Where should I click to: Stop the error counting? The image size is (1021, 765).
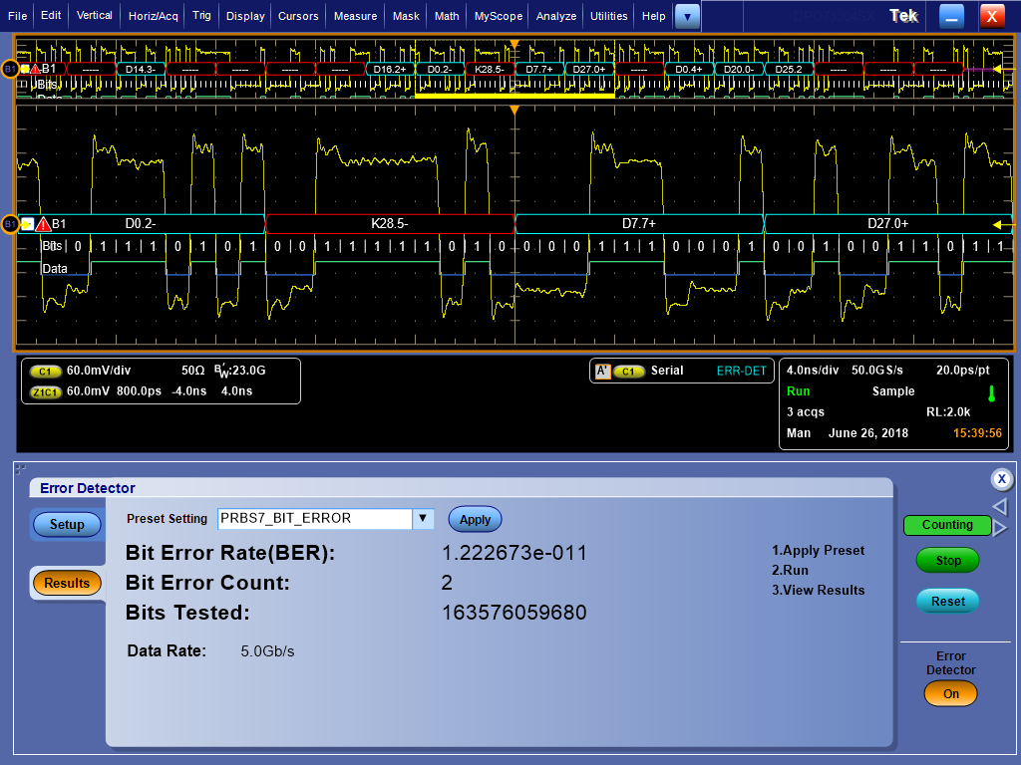tap(947, 561)
